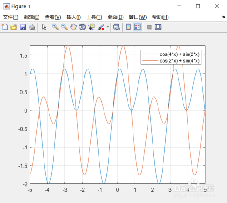Viewport: 227px width, 203px height.
Task: Select the Edit Plot arrow tool
Action: pos(44,27)
